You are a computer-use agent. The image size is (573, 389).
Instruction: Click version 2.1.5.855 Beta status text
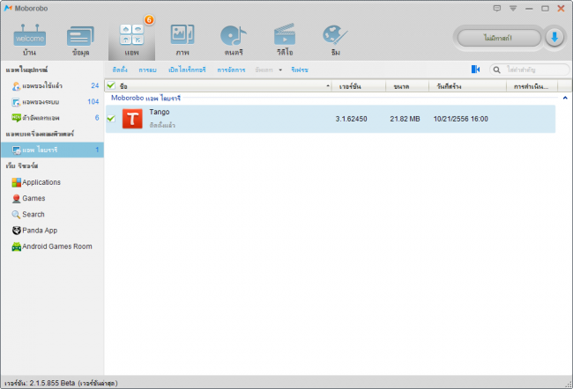click(x=62, y=383)
